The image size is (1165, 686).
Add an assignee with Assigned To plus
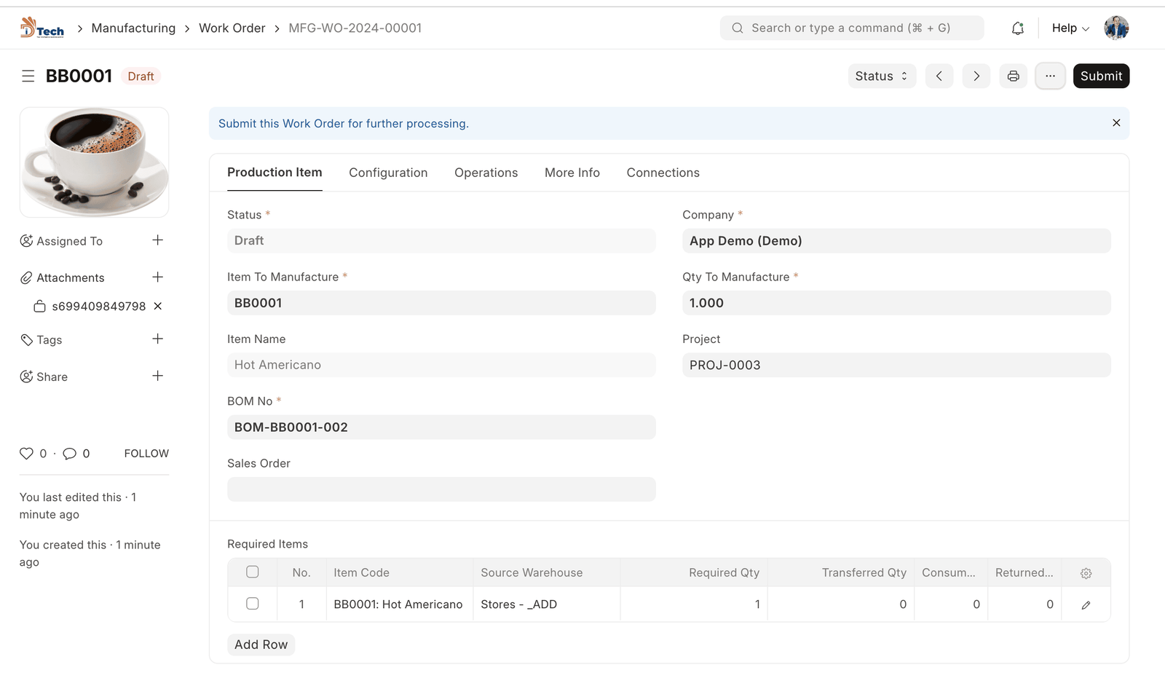pos(157,240)
